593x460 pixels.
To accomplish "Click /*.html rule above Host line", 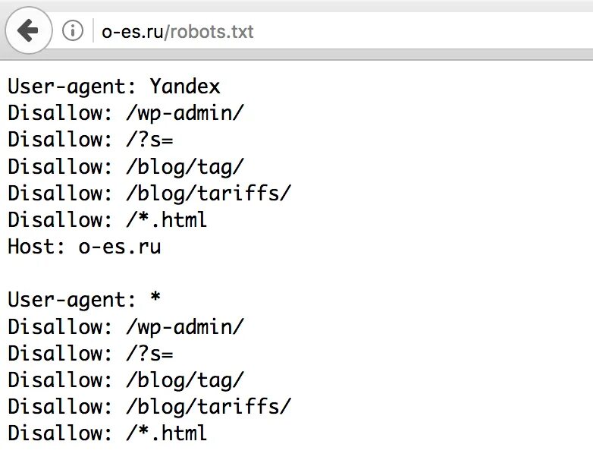I will click(167, 220).
